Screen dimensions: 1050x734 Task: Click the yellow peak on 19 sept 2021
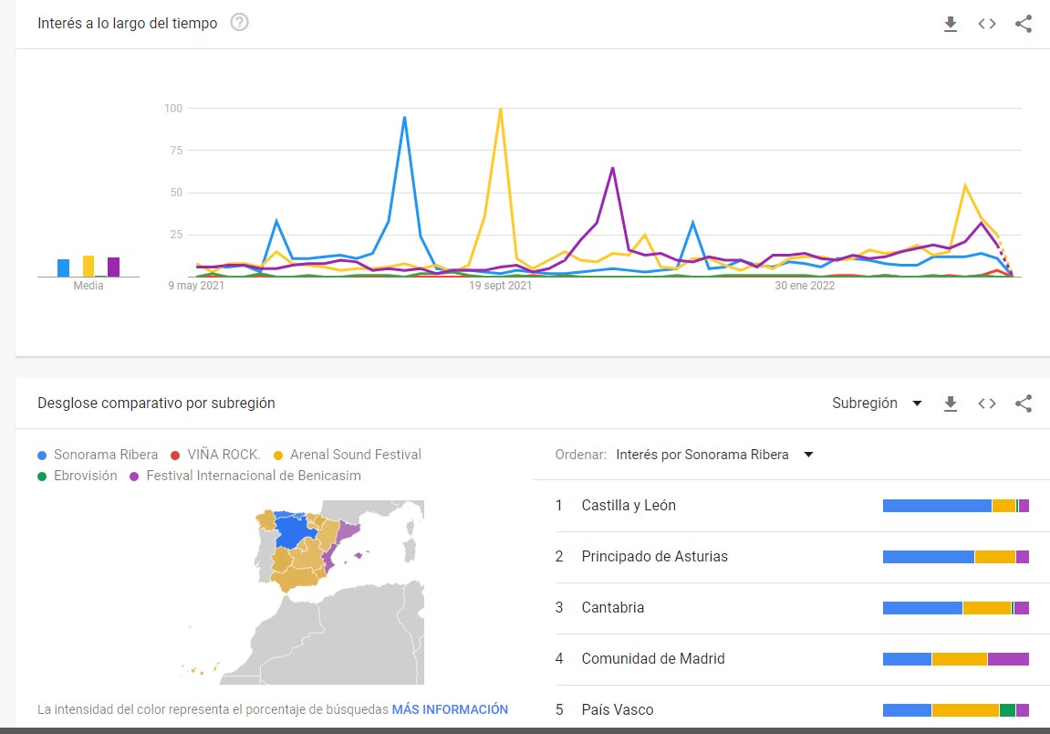(x=500, y=110)
